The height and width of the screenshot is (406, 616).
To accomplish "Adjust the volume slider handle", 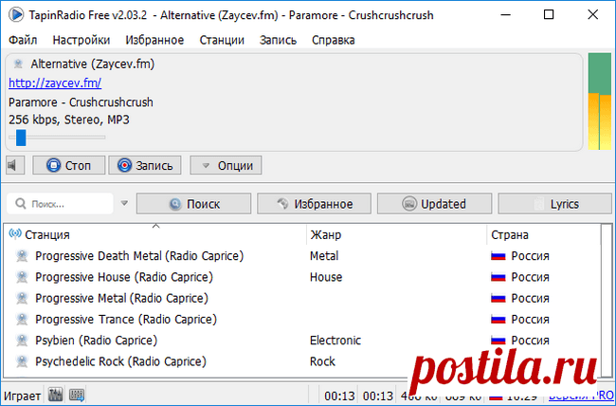I will [x=21, y=138].
